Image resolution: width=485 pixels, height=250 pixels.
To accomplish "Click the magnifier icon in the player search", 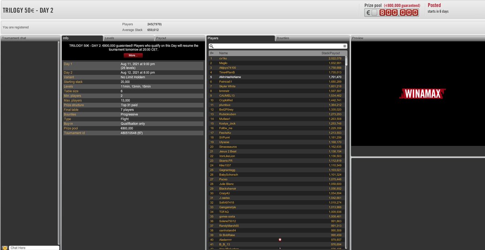I will coord(211,46).
